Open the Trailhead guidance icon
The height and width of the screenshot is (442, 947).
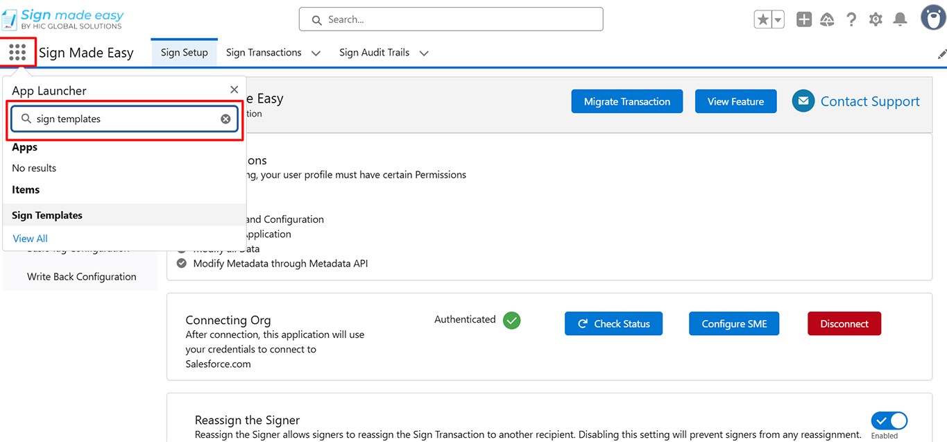click(827, 19)
